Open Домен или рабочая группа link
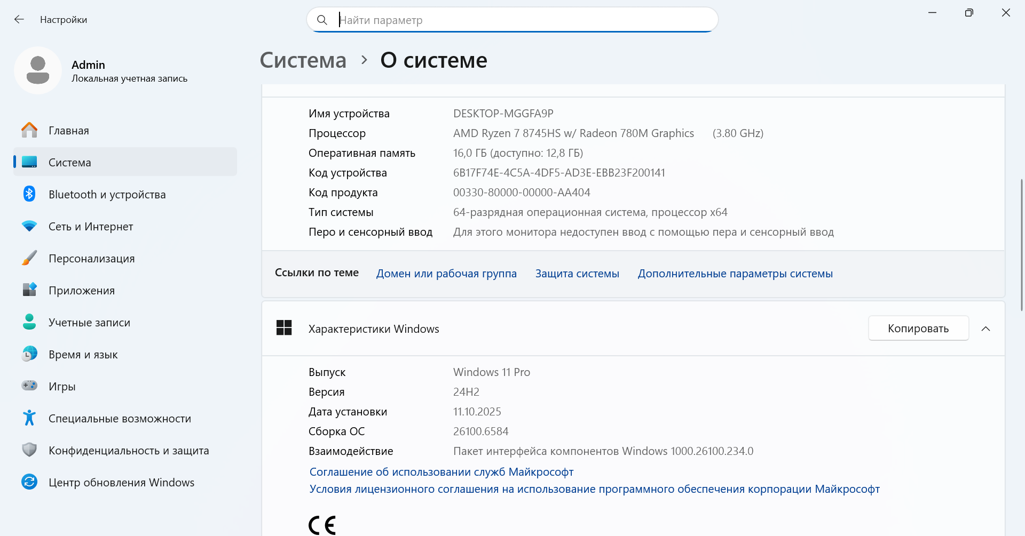The image size is (1025, 536). (x=446, y=274)
